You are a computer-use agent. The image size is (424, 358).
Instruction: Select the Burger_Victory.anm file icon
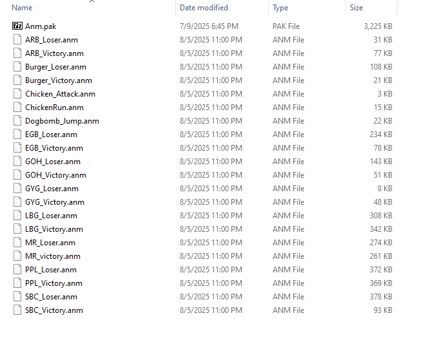point(17,80)
